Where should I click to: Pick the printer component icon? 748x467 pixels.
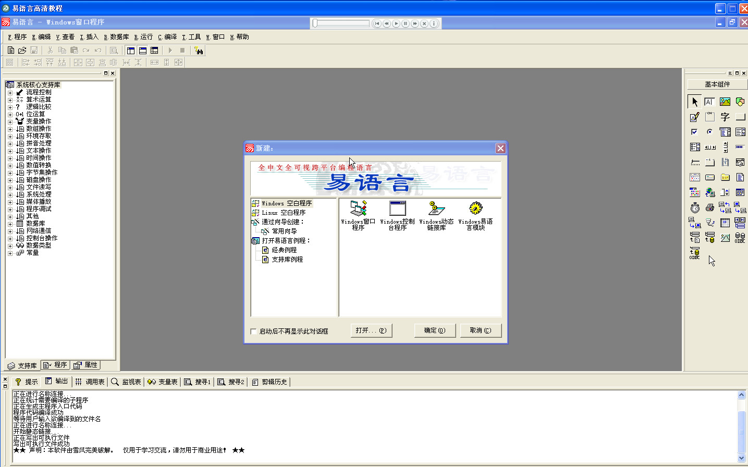[x=709, y=207]
